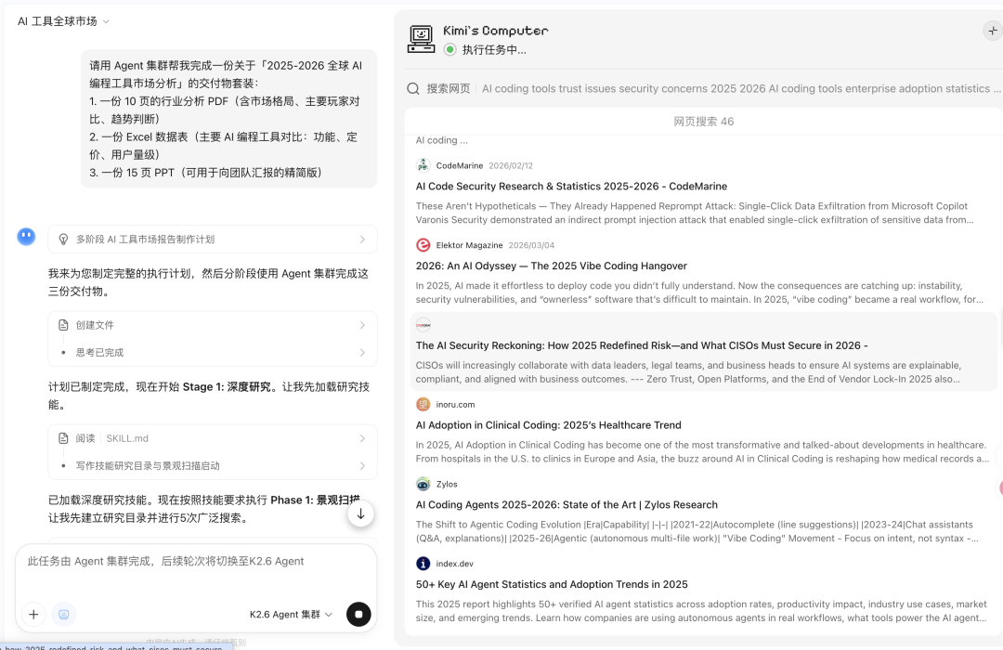Click favicon above The AI Security Reckoning
1003x650 pixels.
pos(423,325)
